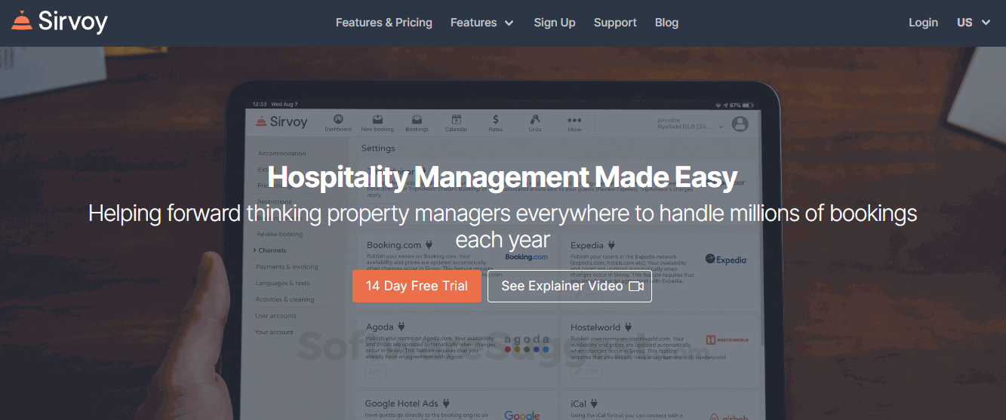Go to the Support menu item
Screen dimensions: 1006x420
[615, 23]
